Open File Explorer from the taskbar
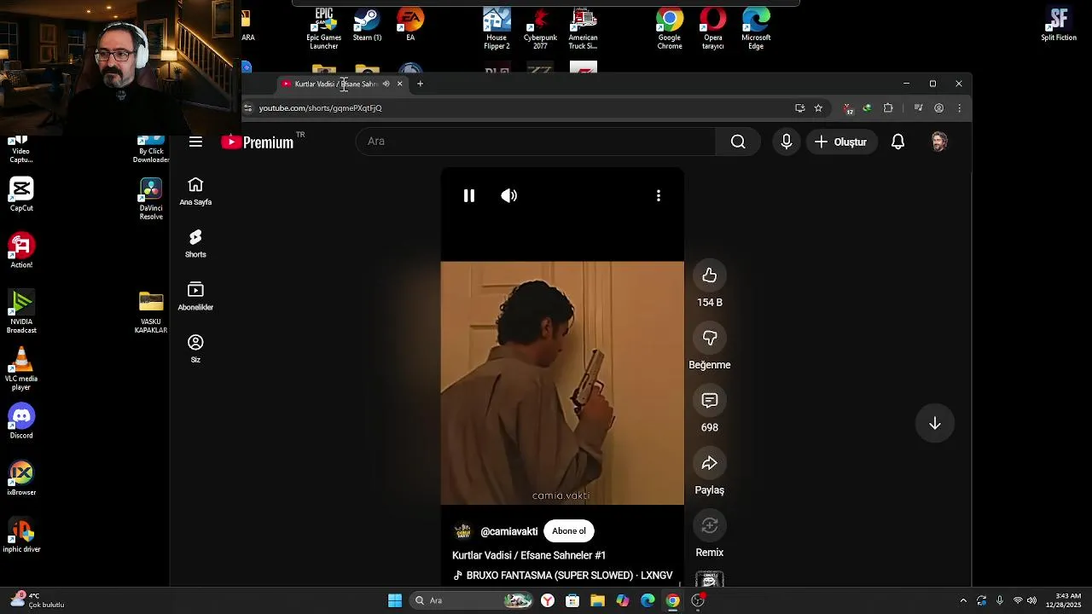The image size is (1092, 614). coord(597,600)
